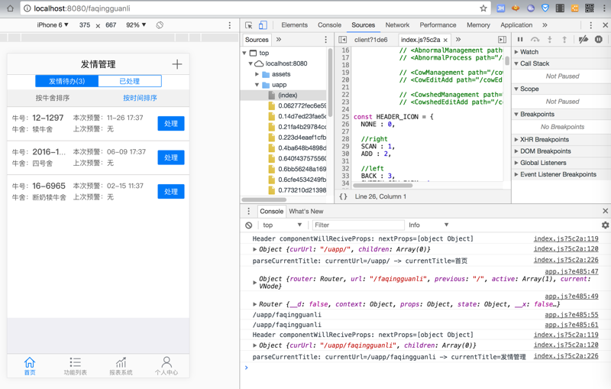Open console settings gear
This screenshot has width=611, height=389.
pos(605,225)
